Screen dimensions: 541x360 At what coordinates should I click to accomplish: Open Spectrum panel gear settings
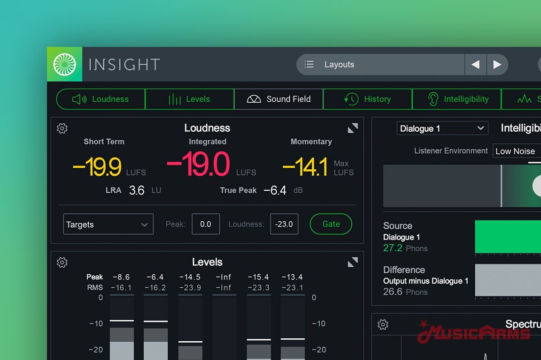click(383, 324)
